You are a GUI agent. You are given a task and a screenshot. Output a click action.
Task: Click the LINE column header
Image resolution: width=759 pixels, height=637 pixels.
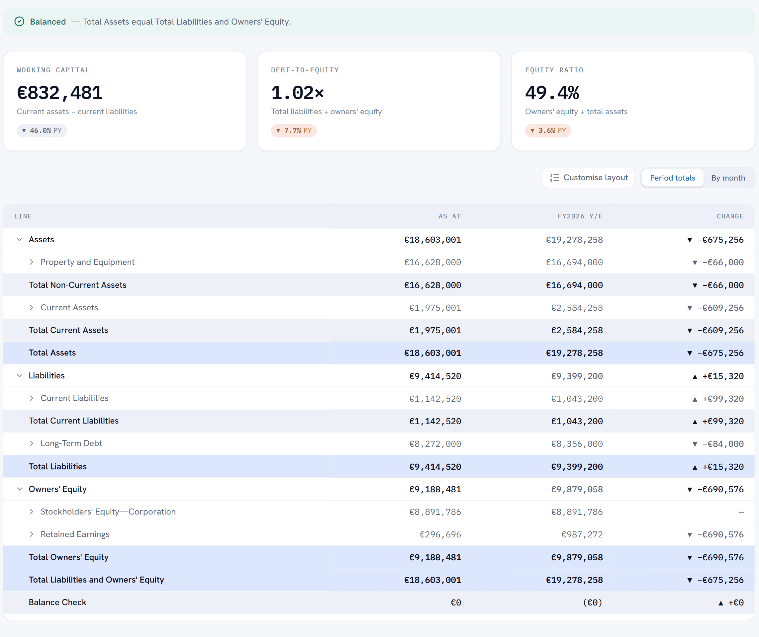[23, 216]
